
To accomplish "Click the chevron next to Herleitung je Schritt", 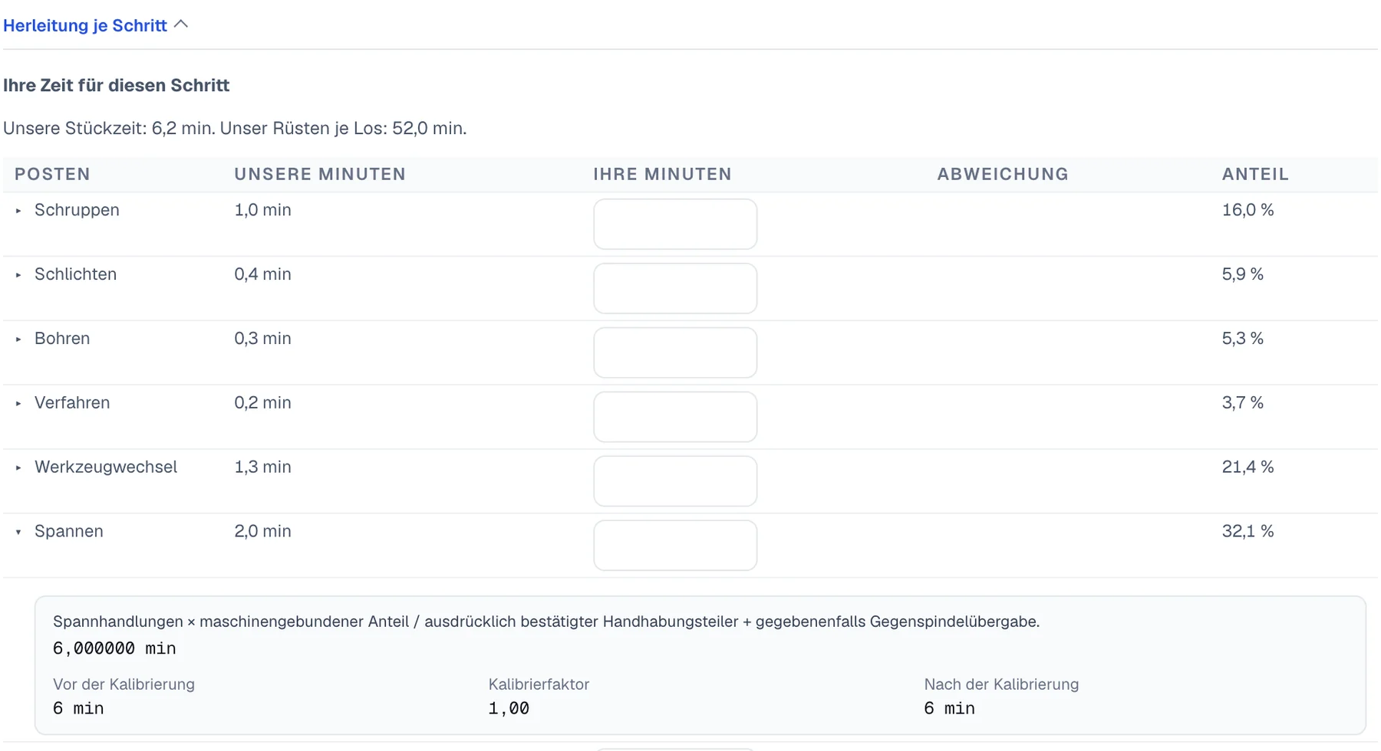I will 181,25.
